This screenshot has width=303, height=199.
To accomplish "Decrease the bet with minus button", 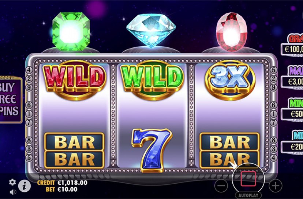I will 221,186.
